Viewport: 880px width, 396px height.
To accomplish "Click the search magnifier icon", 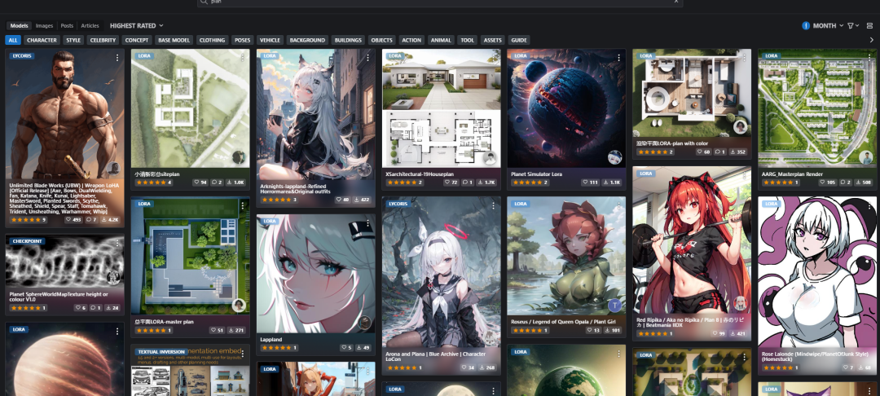I will click(205, 2).
